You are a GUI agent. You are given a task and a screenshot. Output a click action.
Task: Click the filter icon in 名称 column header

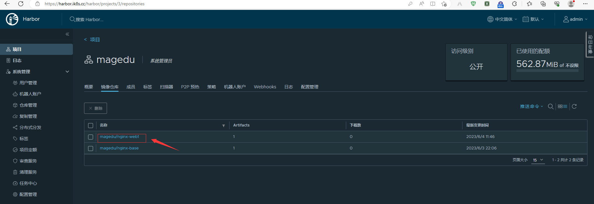point(223,126)
